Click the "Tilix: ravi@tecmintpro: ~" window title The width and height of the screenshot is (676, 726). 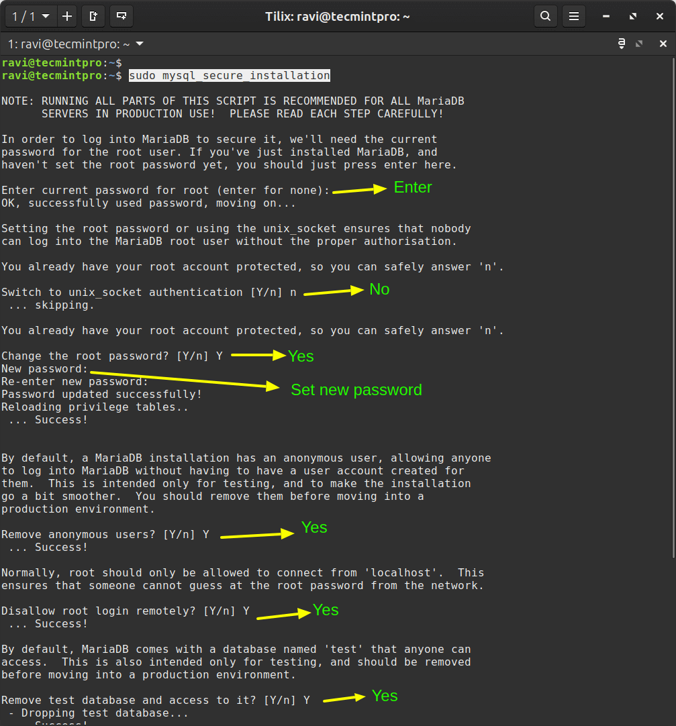[x=337, y=16]
